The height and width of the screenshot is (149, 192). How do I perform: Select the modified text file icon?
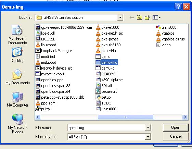tap(38, 57)
